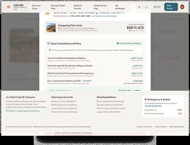
Task: Click the calendar icon next to the stay dates
Action: tap(59, 28)
